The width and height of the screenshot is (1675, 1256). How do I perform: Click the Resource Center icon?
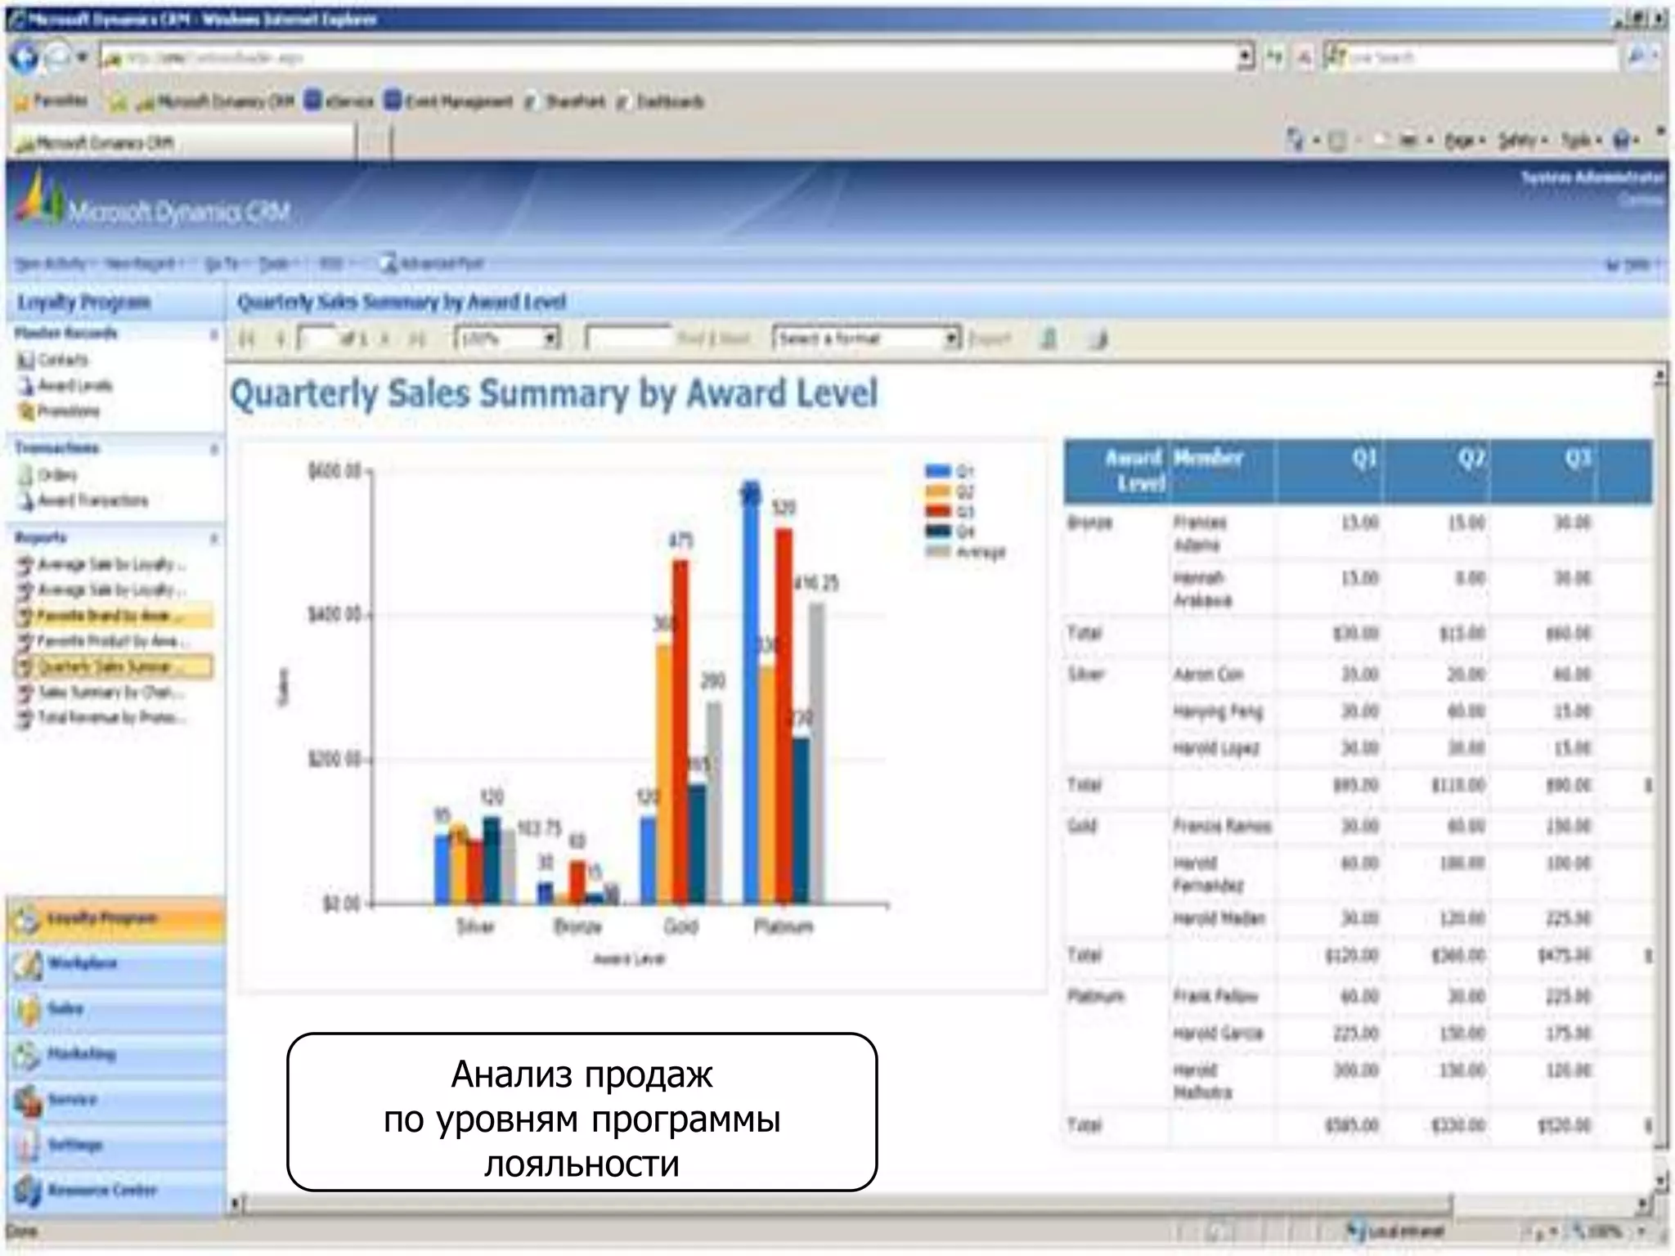(x=29, y=1191)
